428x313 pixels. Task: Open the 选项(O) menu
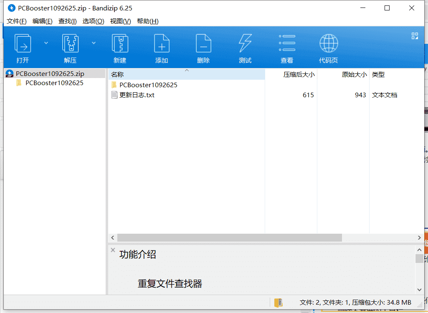(94, 21)
